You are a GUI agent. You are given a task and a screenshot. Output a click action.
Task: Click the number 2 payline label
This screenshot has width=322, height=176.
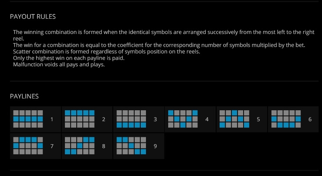point(104,119)
